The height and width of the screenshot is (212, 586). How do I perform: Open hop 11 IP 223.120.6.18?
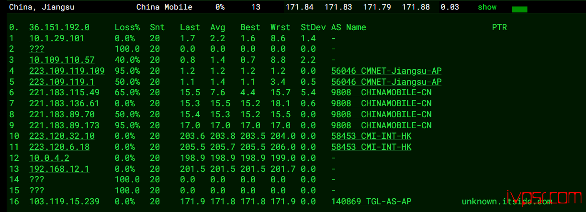pos(59,147)
